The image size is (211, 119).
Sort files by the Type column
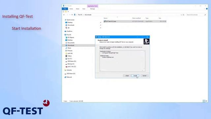pos(147,18)
